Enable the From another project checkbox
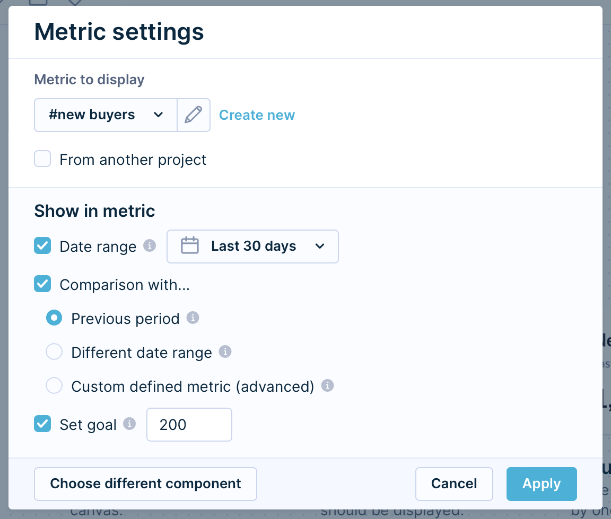 coord(42,159)
